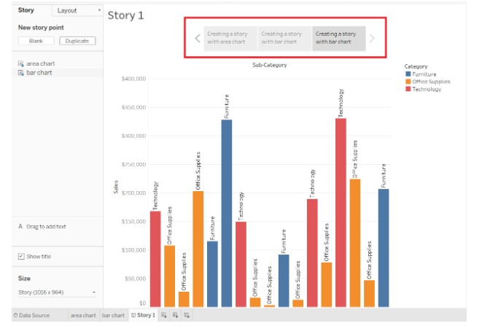Click the Blank story point button
This screenshot has width=482, height=326.
coord(36,41)
